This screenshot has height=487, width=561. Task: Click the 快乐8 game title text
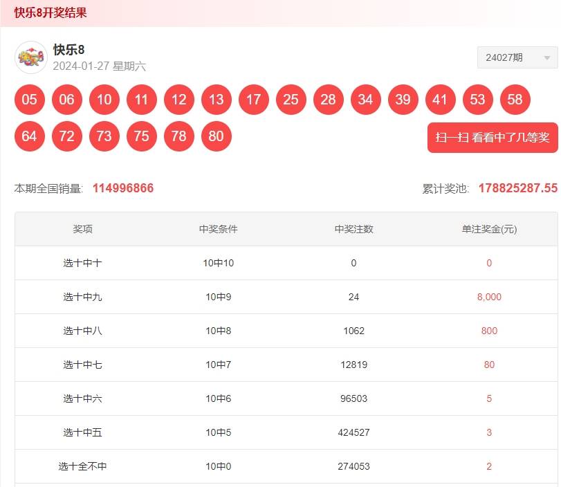[68, 50]
